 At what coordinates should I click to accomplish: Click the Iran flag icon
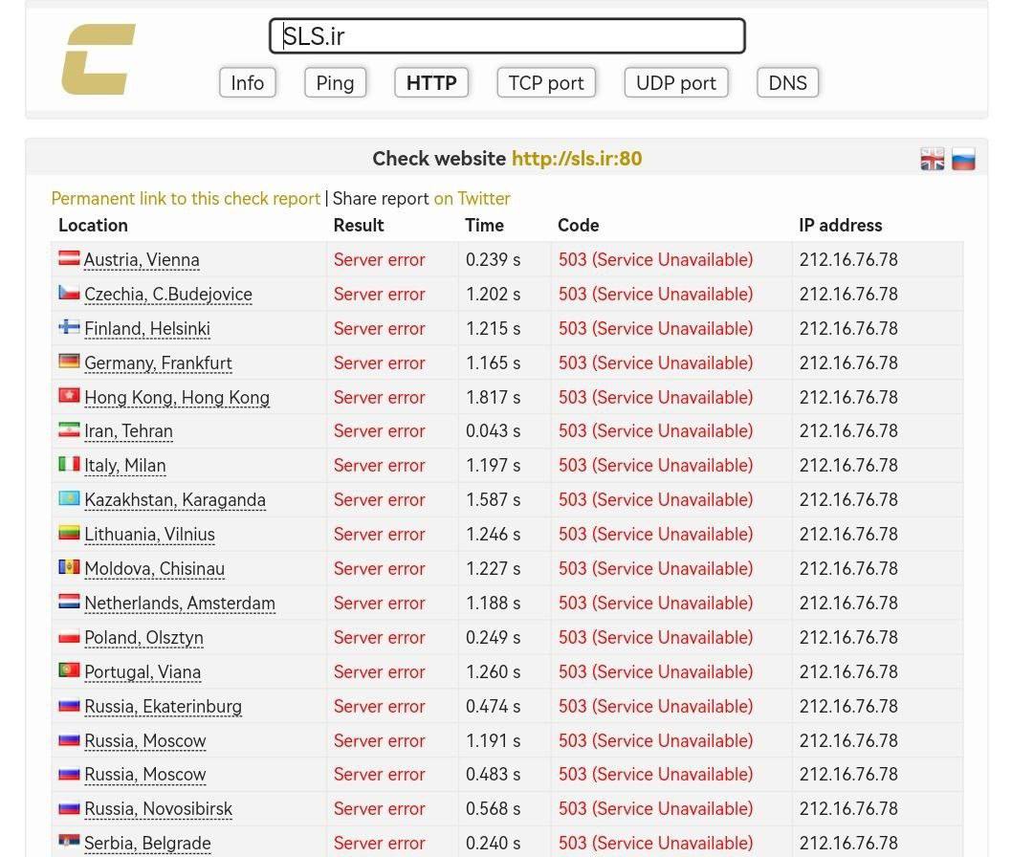69,428
